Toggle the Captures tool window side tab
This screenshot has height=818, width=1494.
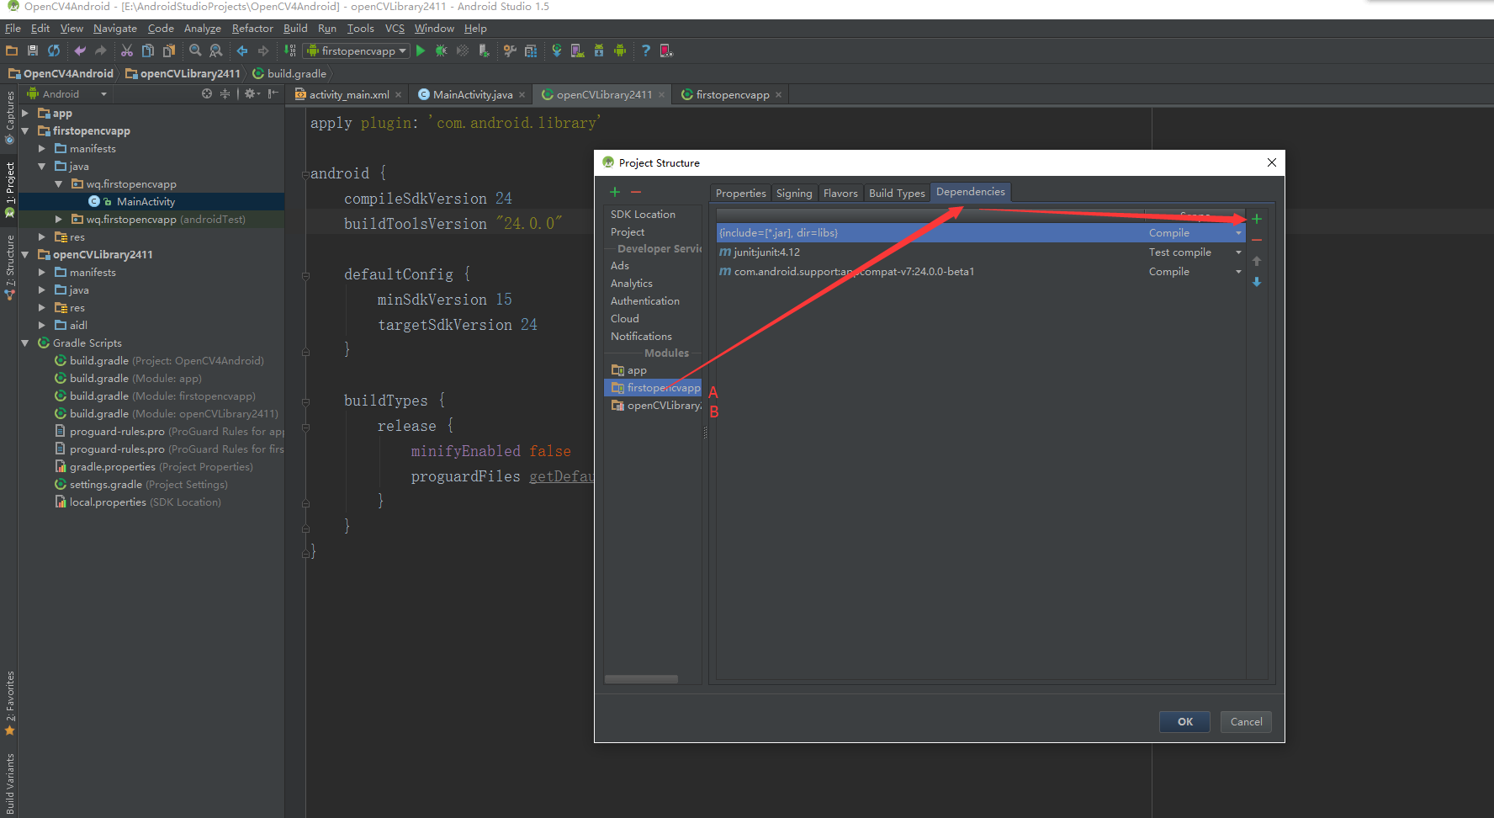[x=9, y=117]
